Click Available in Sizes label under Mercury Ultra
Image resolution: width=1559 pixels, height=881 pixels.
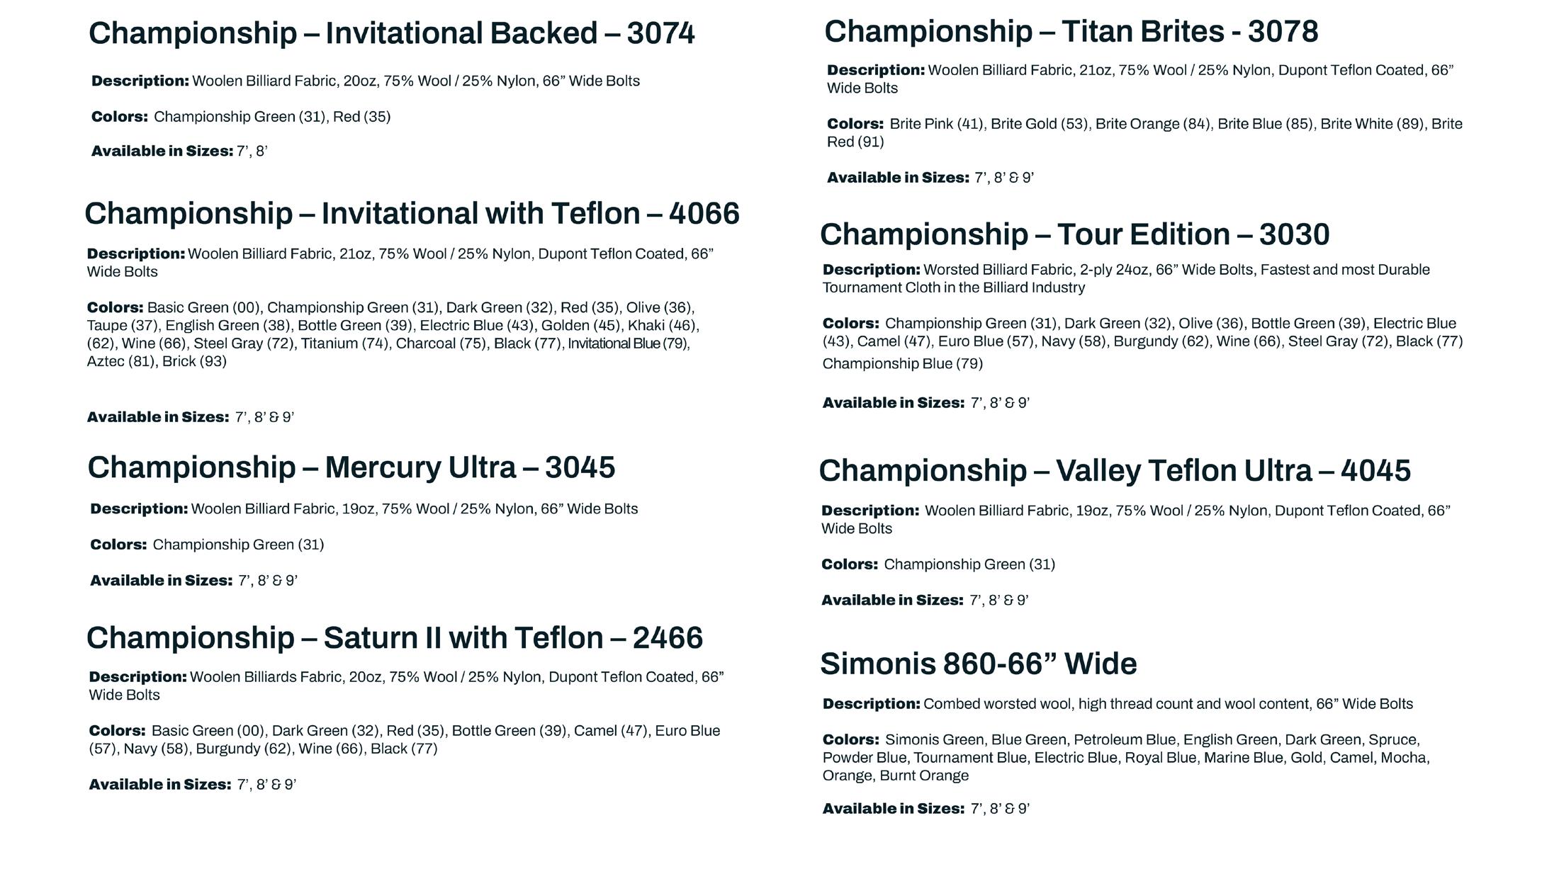point(161,580)
